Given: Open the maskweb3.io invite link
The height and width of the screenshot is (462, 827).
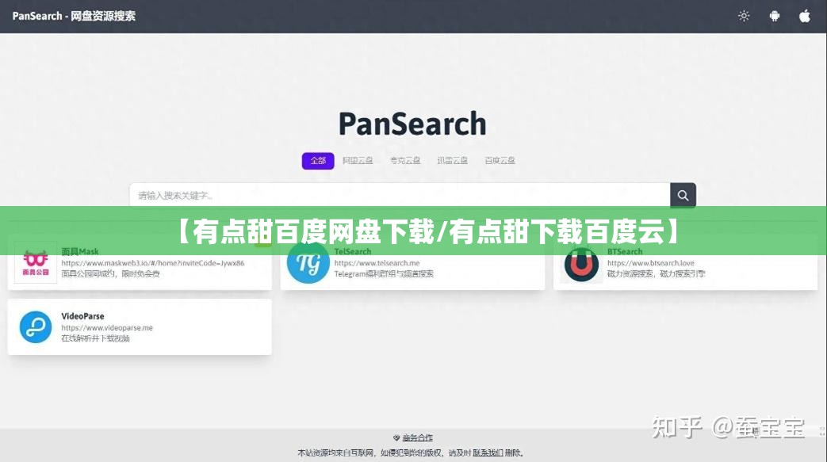Looking at the screenshot, I should click(x=153, y=262).
